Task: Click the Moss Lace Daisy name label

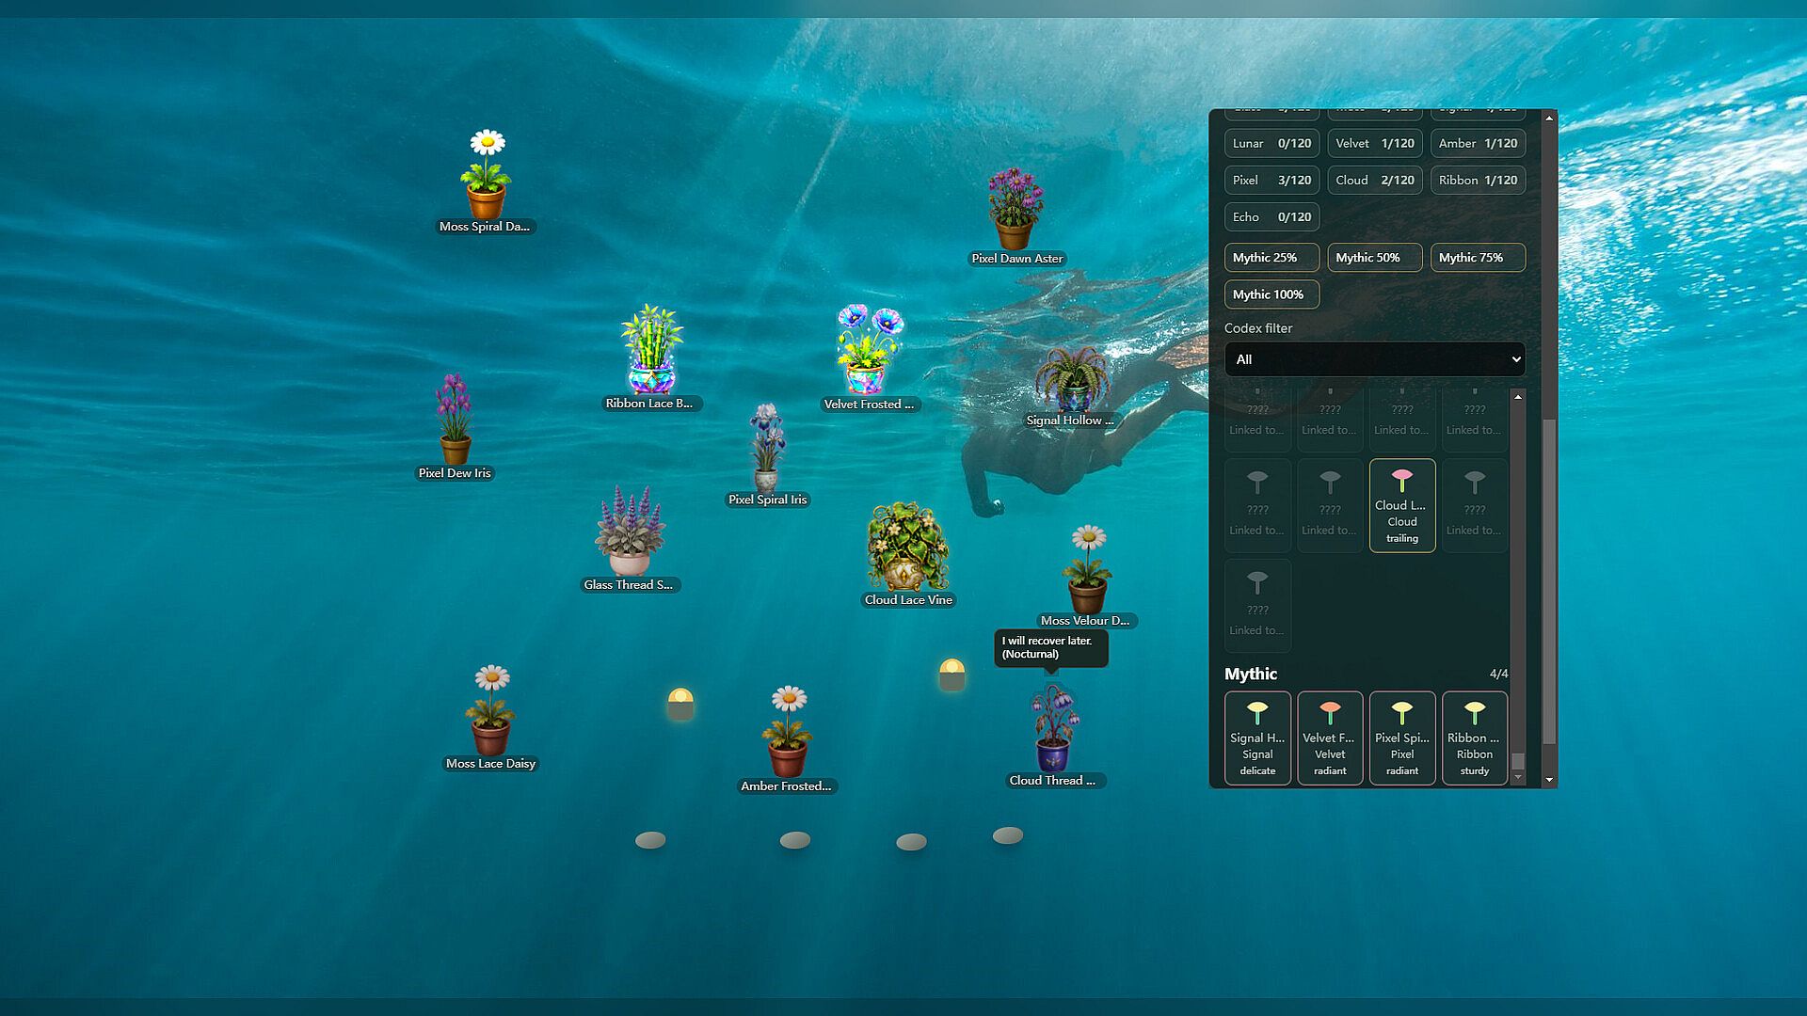Action: 490,764
